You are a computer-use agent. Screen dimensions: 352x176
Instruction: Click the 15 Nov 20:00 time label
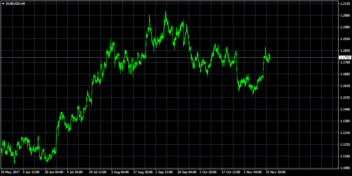tap(276, 172)
